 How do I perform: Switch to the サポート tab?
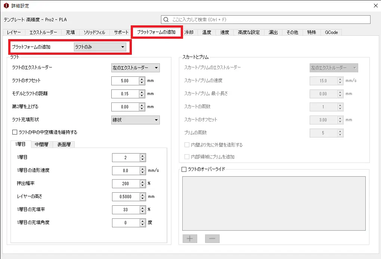(121, 32)
